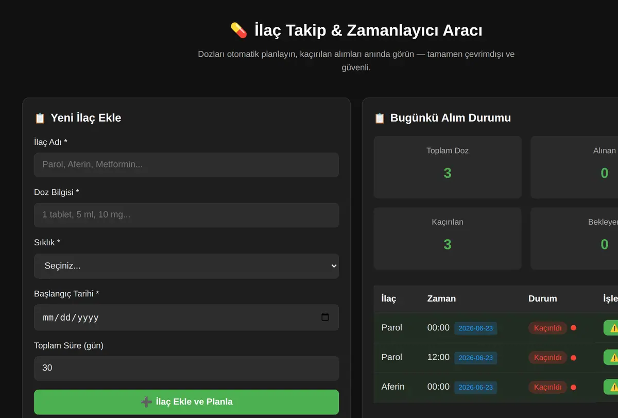Click the Aferin medication name cell
The width and height of the screenshot is (618, 418).
click(393, 387)
